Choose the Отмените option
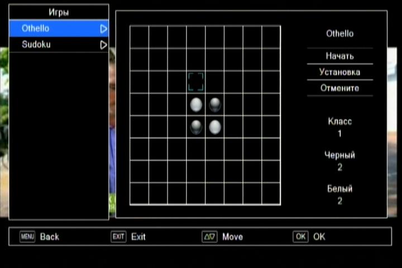402x268 pixels. click(x=339, y=88)
